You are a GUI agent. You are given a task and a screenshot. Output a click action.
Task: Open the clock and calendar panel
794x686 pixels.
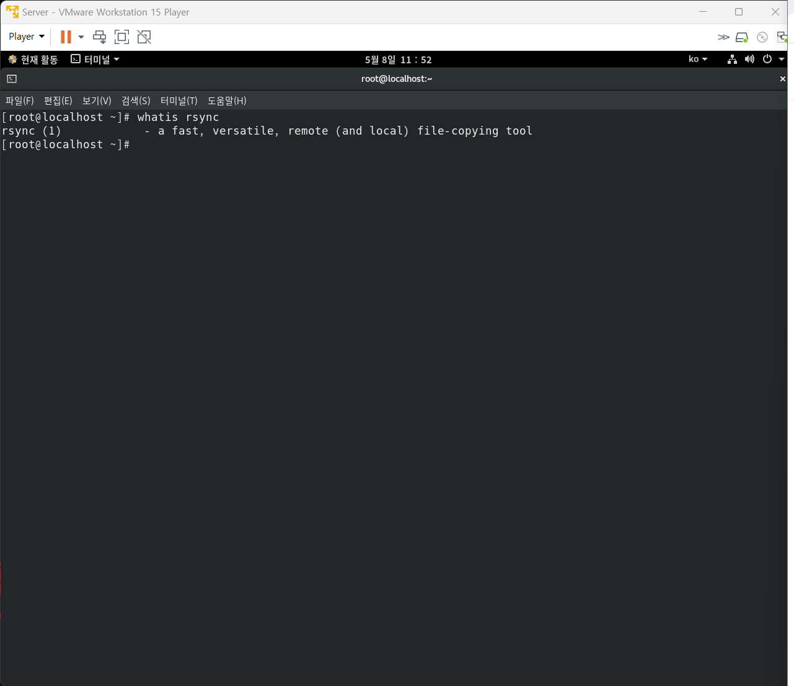[x=398, y=60]
